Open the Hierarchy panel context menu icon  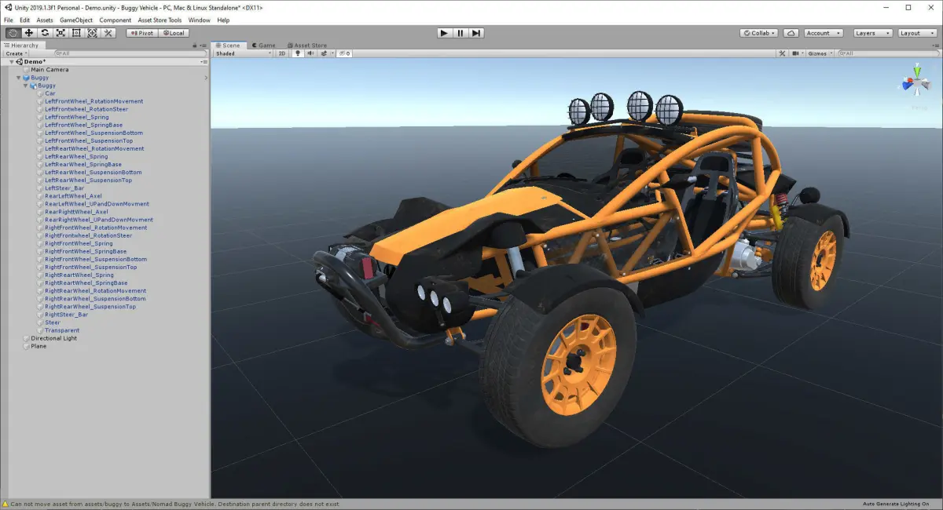(204, 46)
